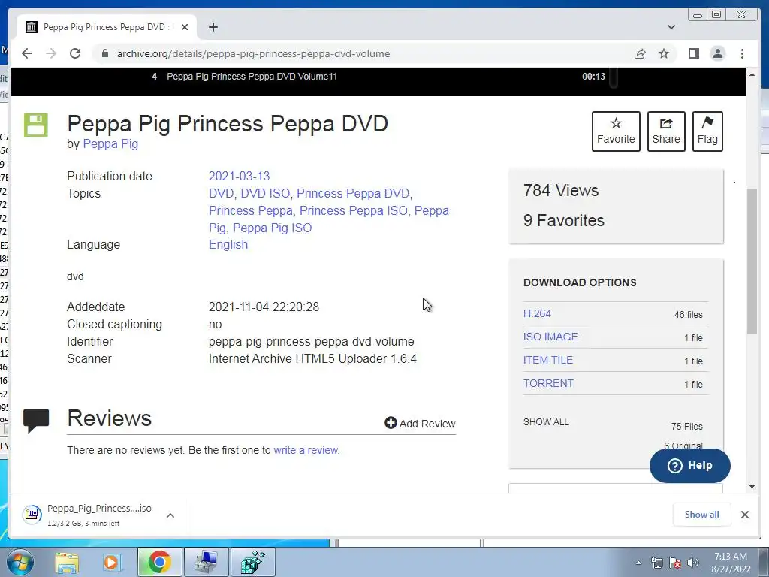769x577 pixels.
Task: Click the network tray icon
Action: coord(656,563)
